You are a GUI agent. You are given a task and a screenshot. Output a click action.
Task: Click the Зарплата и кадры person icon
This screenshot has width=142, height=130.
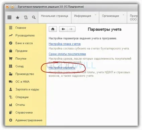[x=11, y=89]
